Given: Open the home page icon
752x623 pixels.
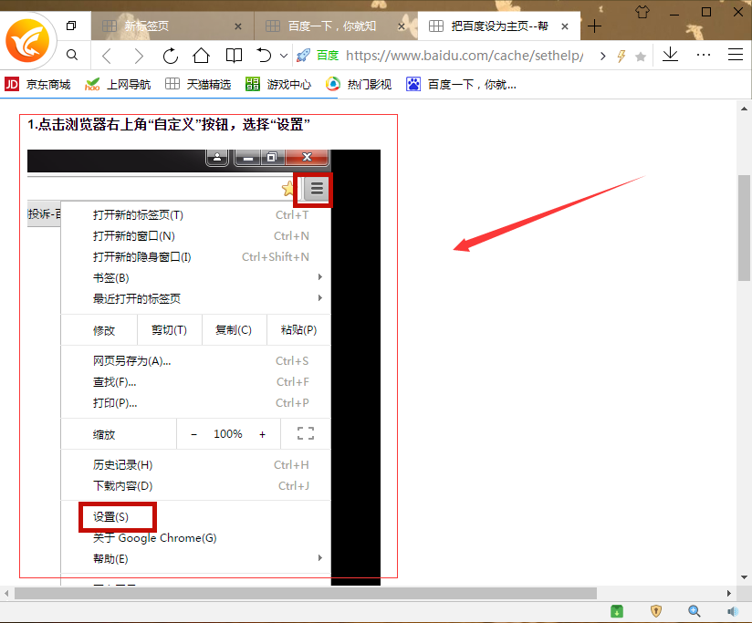Looking at the screenshot, I should (202, 56).
